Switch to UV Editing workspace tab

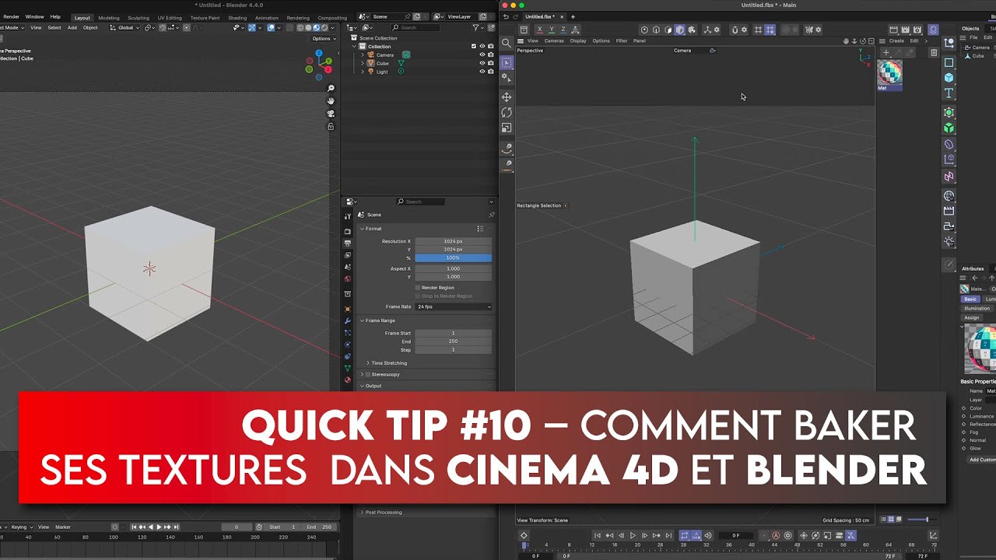[170, 18]
